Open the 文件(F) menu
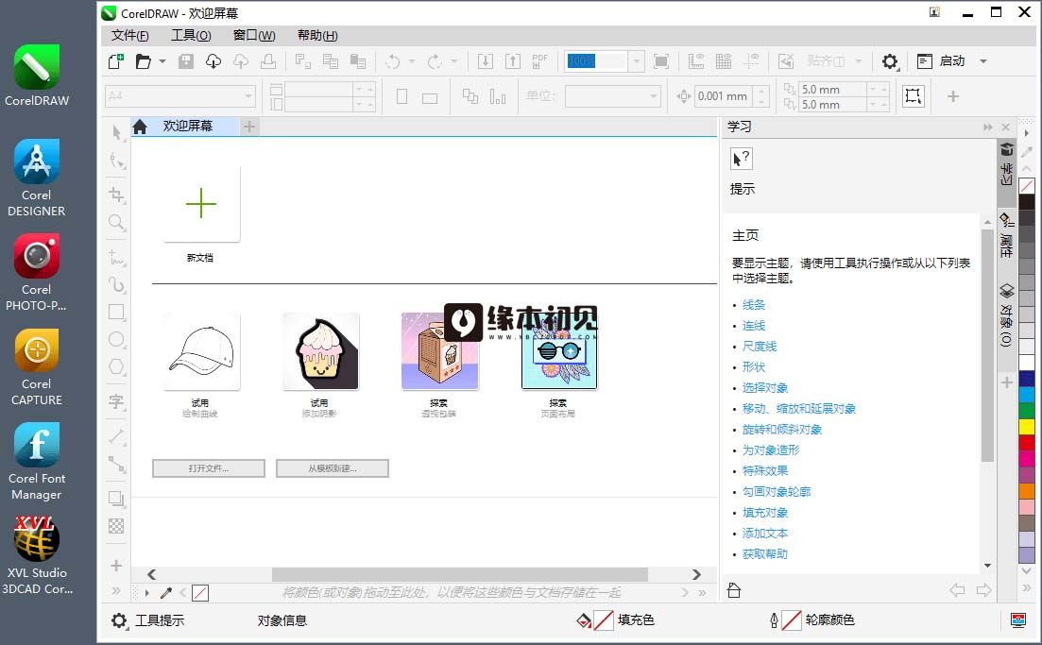1042x645 pixels. 129,35
